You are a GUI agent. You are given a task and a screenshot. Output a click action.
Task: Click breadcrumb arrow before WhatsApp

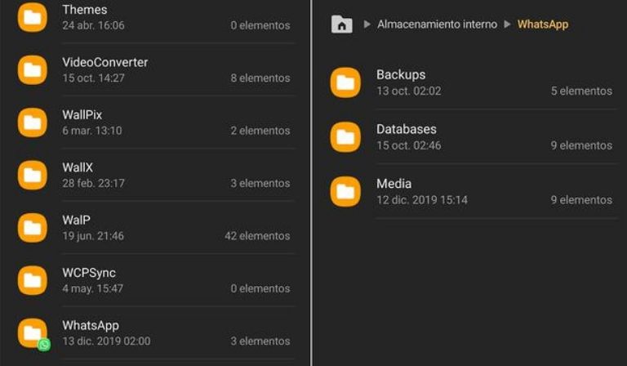point(507,25)
